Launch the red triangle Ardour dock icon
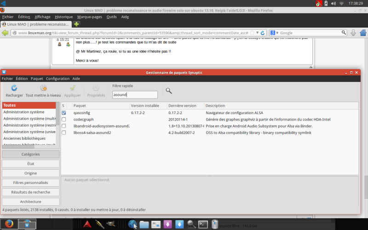This screenshot has height=230, width=368. point(87,224)
